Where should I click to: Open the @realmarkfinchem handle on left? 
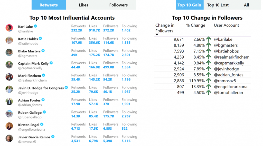(x=32, y=80)
